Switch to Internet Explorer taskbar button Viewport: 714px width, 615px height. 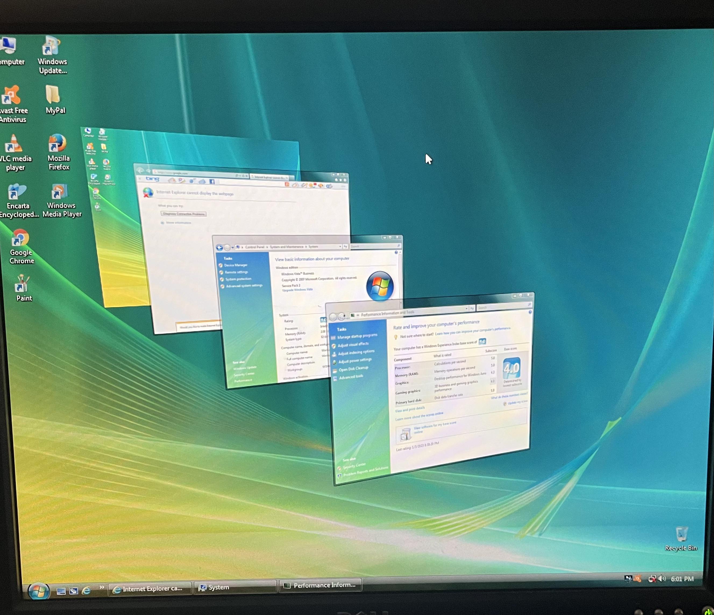pos(150,589)
